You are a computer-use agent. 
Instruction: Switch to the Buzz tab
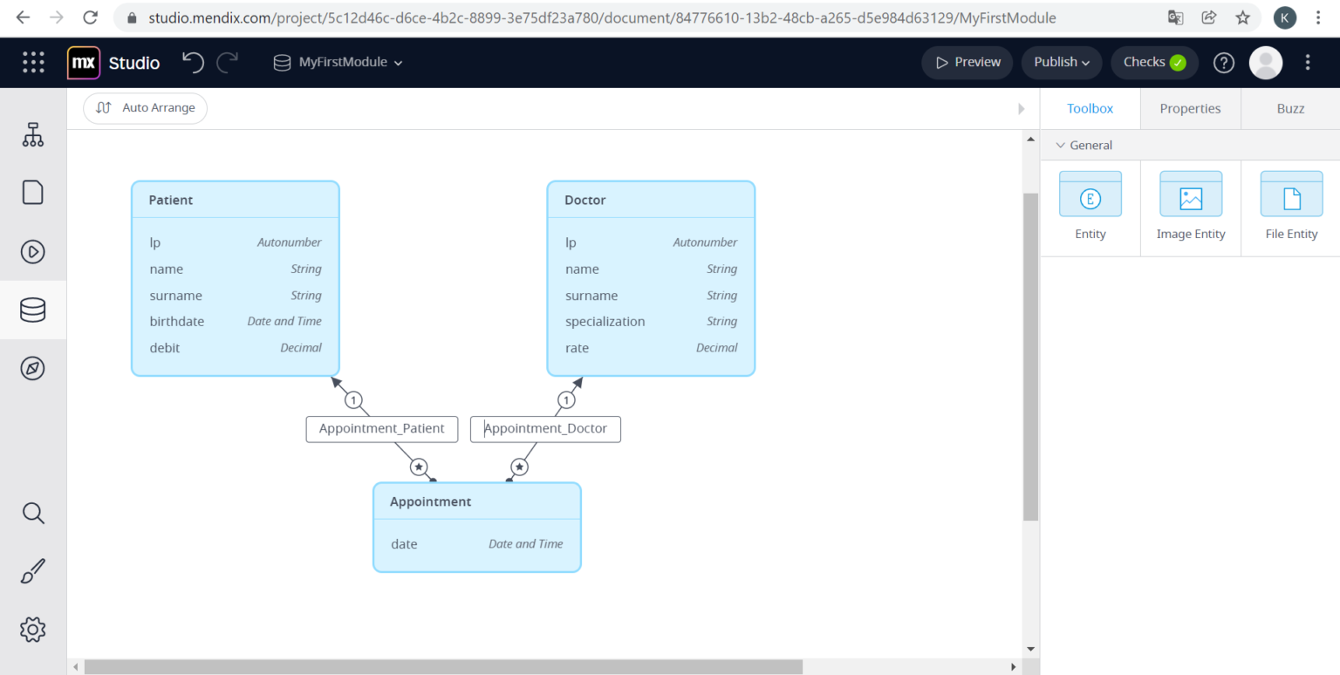click(1290, 108)
